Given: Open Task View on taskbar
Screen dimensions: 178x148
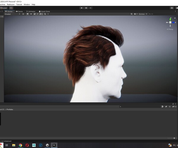Looking at the screenshot, I should tap(7, 145).
